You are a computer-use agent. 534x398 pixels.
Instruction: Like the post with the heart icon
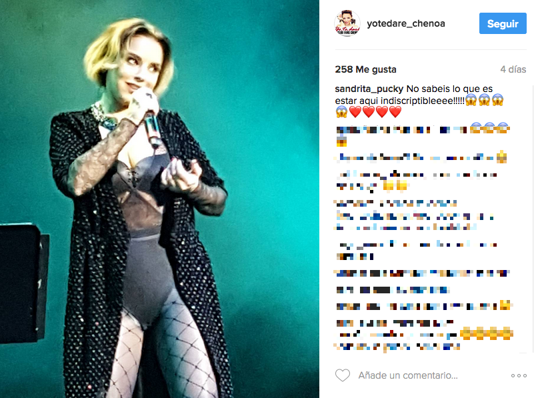click(343, 375)
